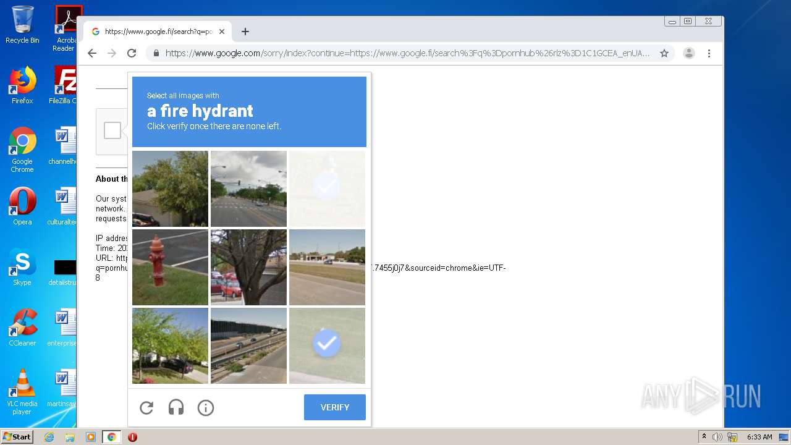Open Recycle Bin on the desktop
This screenshot has width=791, height=445.
22,25
